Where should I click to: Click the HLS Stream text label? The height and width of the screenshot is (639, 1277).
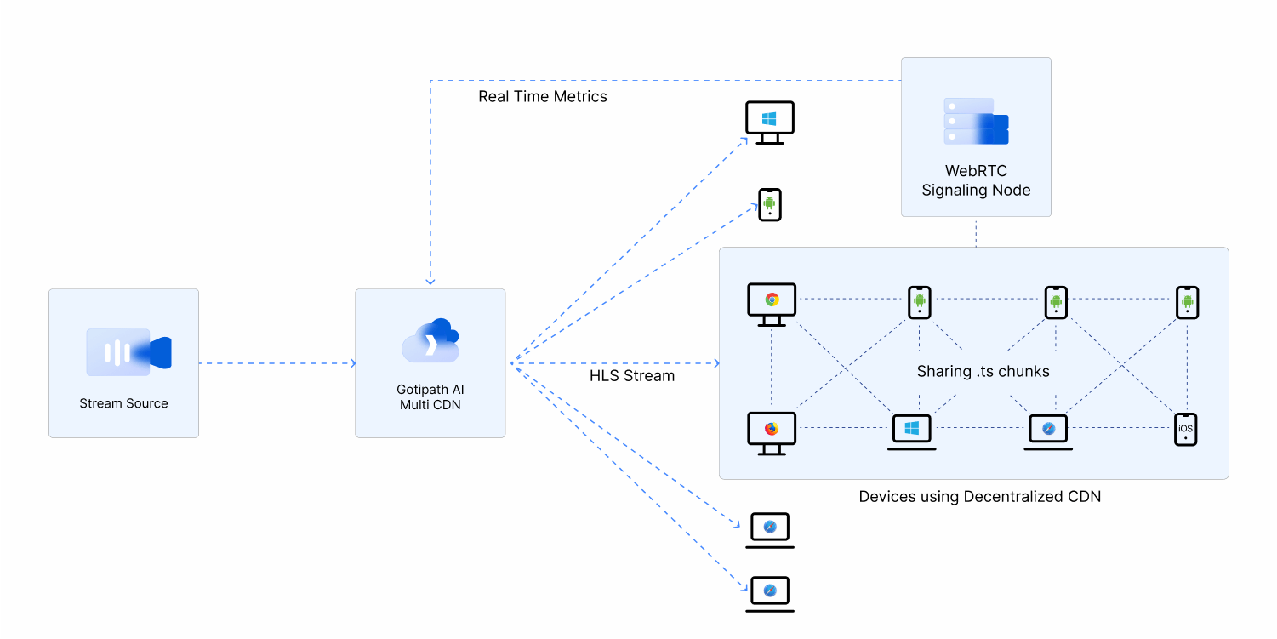tap(632, 375)
